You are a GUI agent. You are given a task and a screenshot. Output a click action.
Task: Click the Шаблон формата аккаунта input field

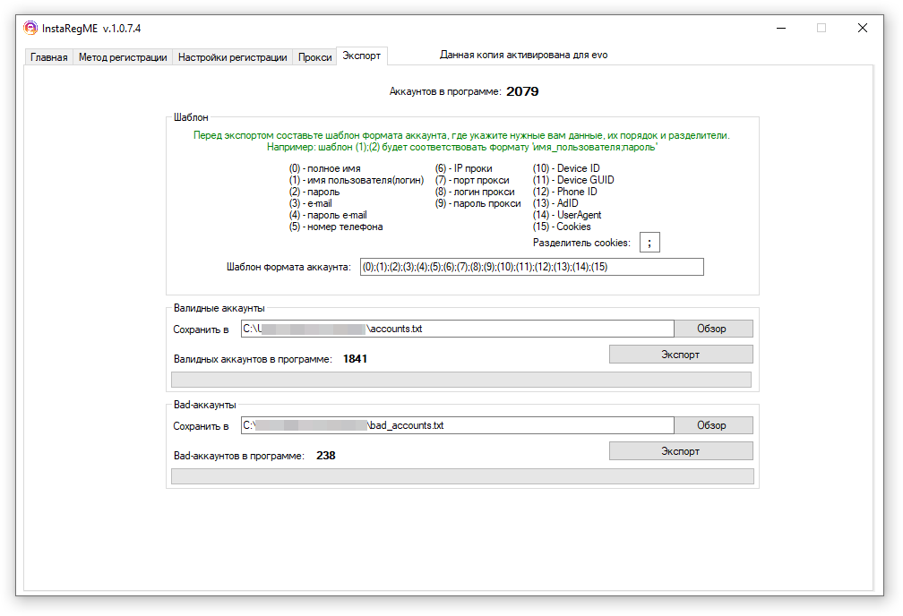coord(531,267)
